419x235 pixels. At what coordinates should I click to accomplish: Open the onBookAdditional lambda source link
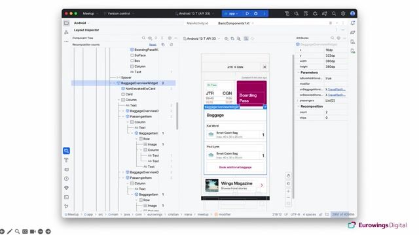pos(337,95)
